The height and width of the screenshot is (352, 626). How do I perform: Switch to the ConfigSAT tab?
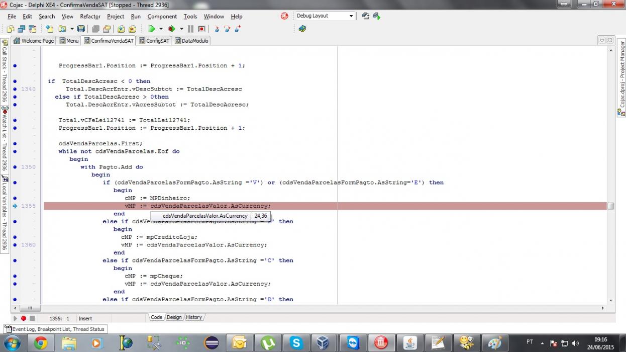154,41
